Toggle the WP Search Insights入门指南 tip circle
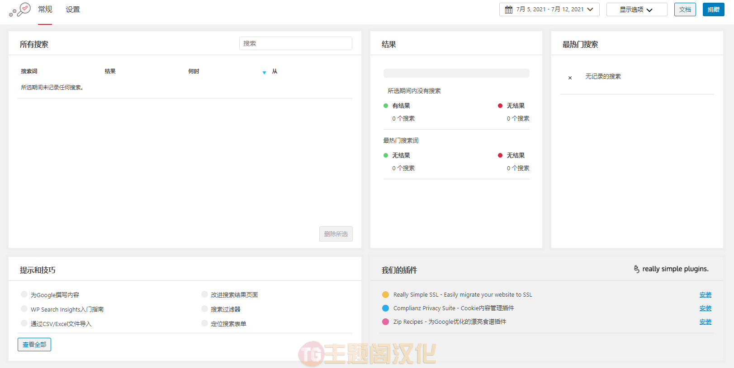 24,309
